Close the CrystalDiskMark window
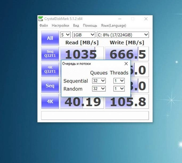Image resolution: width=182 pixels, height=163 pixels. pos(146,19)
